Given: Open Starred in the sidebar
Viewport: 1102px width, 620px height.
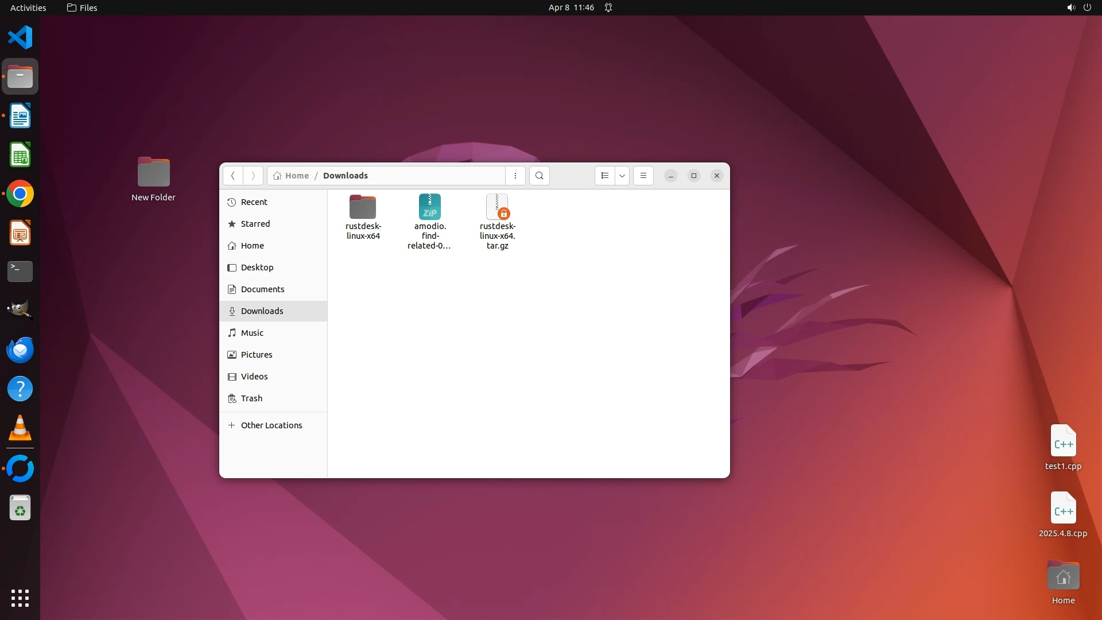Looking at the screenshot, I should [255, 224].
